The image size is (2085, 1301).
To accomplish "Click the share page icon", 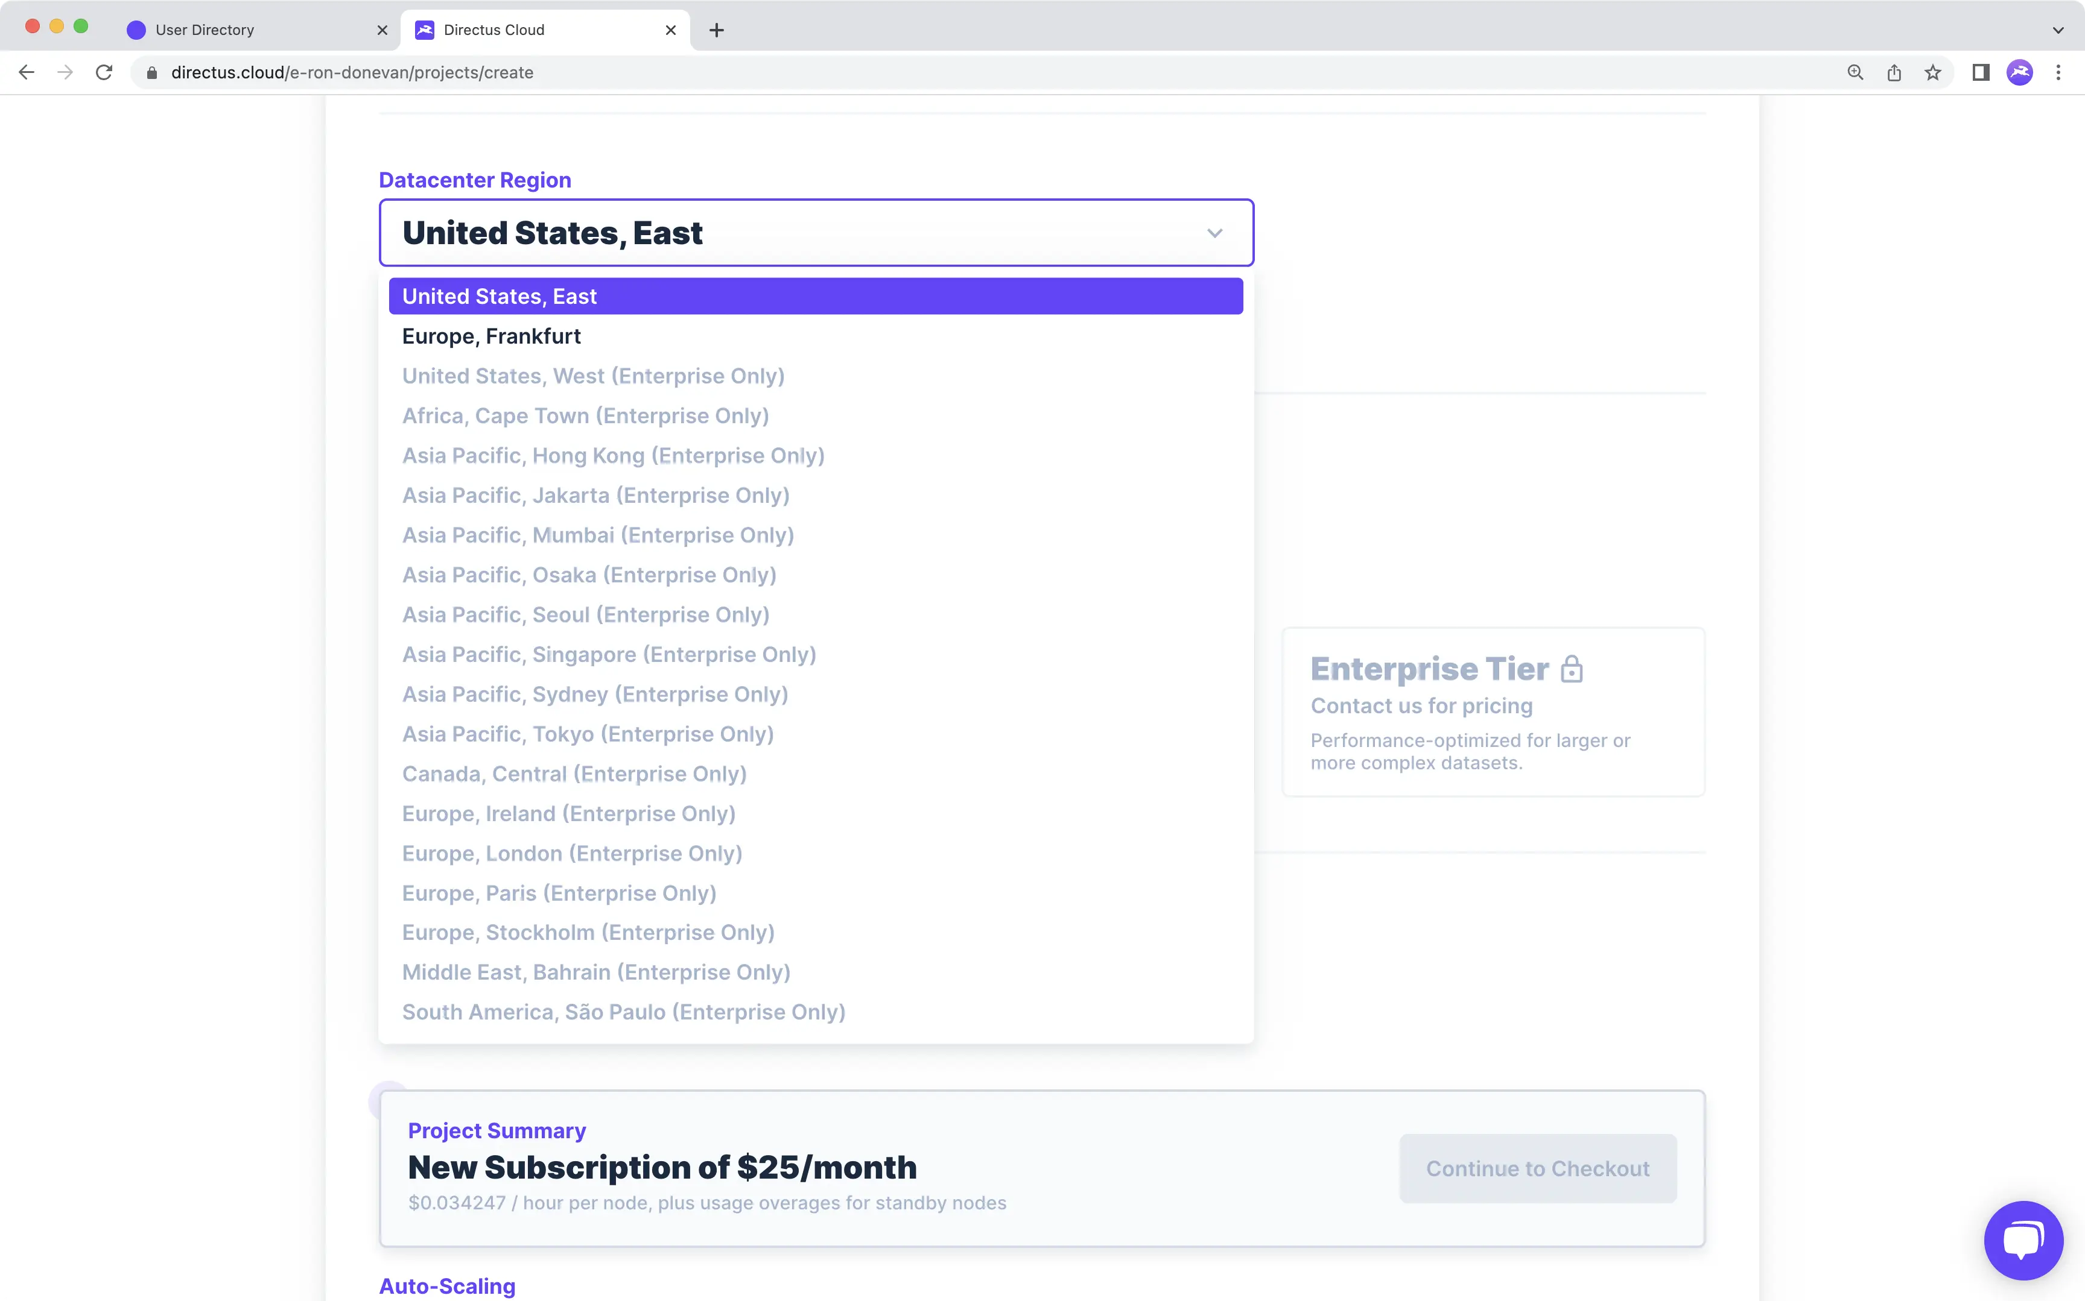I will click(x=1894, y=72).
